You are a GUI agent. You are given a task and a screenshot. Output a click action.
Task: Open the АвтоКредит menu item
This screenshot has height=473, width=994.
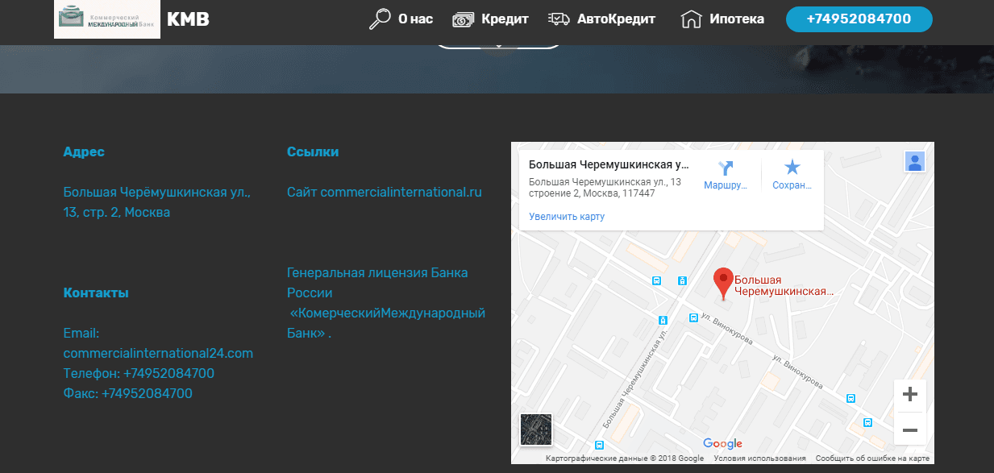click(x=616, y=19)
